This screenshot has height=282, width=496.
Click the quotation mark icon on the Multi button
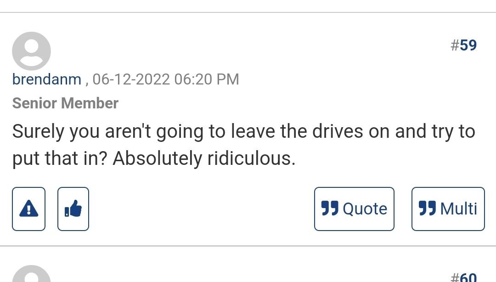pos(427,209)
